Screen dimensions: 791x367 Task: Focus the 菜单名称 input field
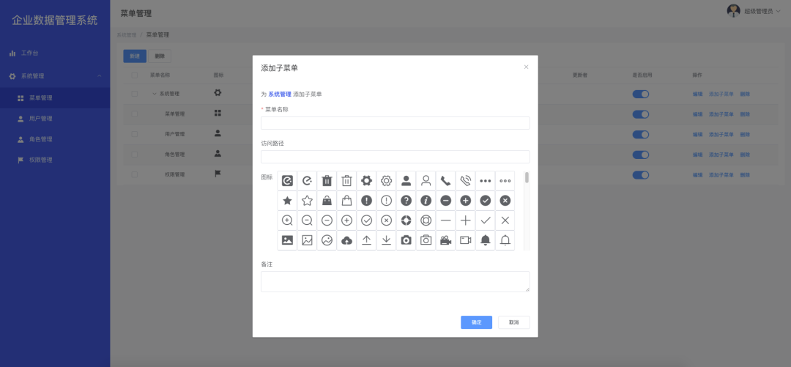(395, 123)
